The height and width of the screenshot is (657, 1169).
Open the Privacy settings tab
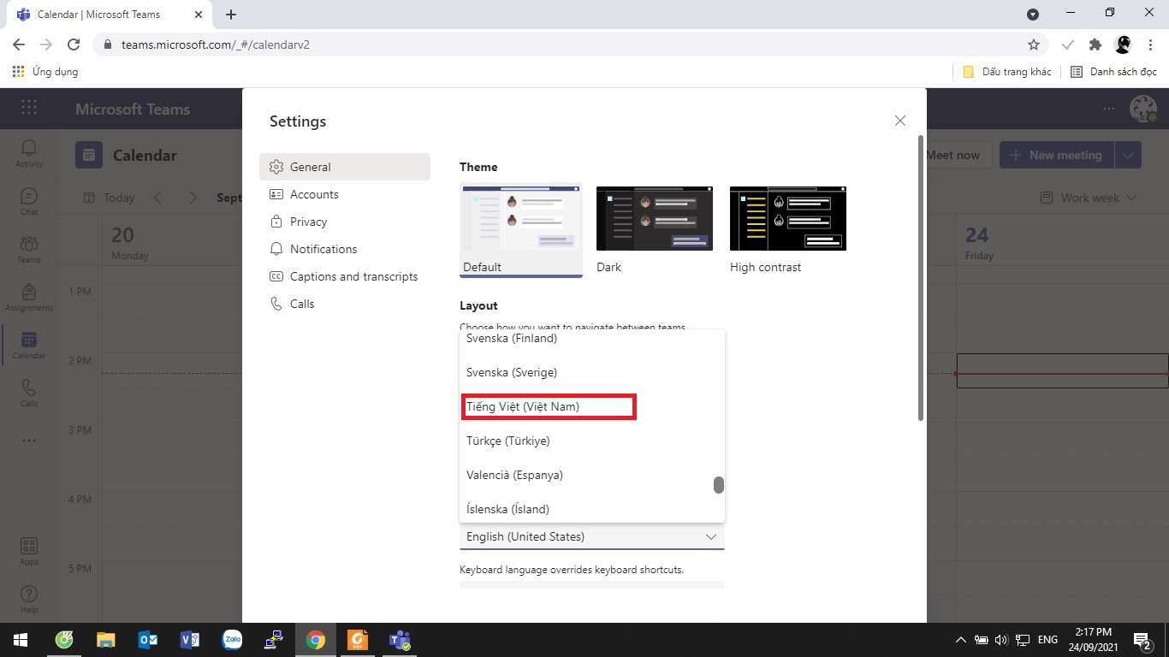pyautogui.click(x=308, y=222)
